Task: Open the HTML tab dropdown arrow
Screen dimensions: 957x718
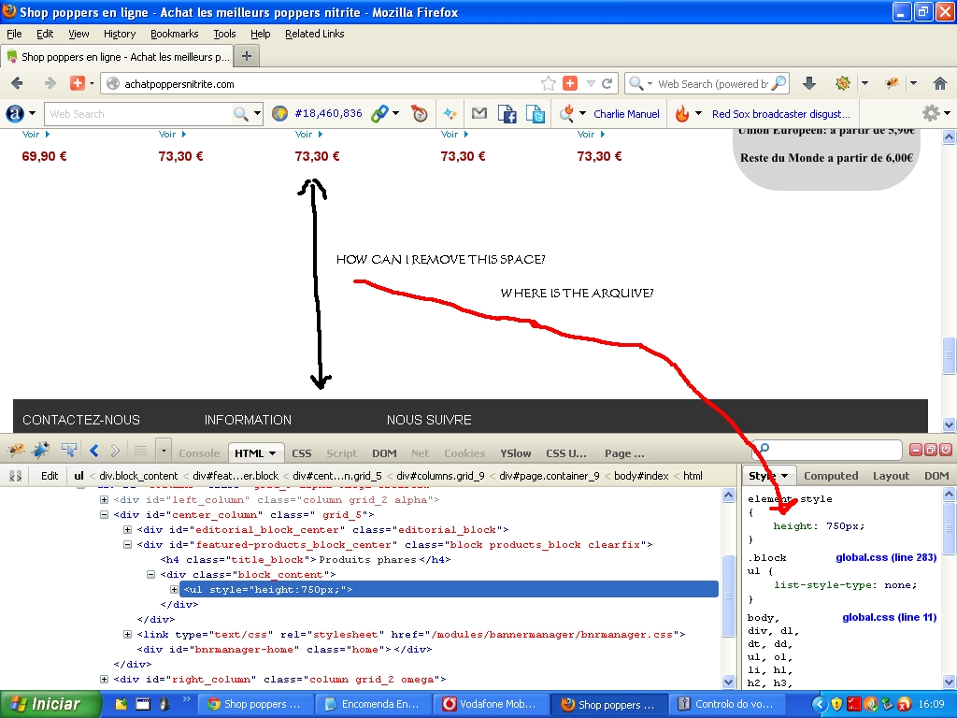Action: pyautogui.click(x=272, y=453)
